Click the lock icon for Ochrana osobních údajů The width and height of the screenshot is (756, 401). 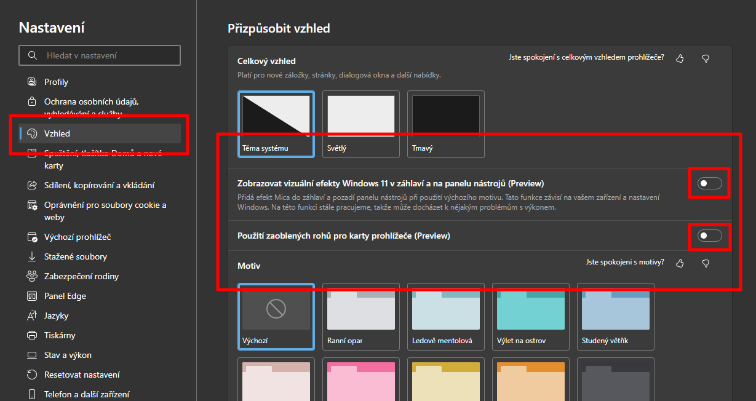(x=33, y=101)
